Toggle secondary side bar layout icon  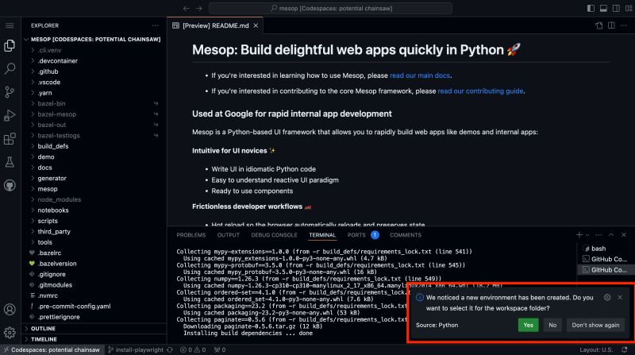click(x=616, y=8)
